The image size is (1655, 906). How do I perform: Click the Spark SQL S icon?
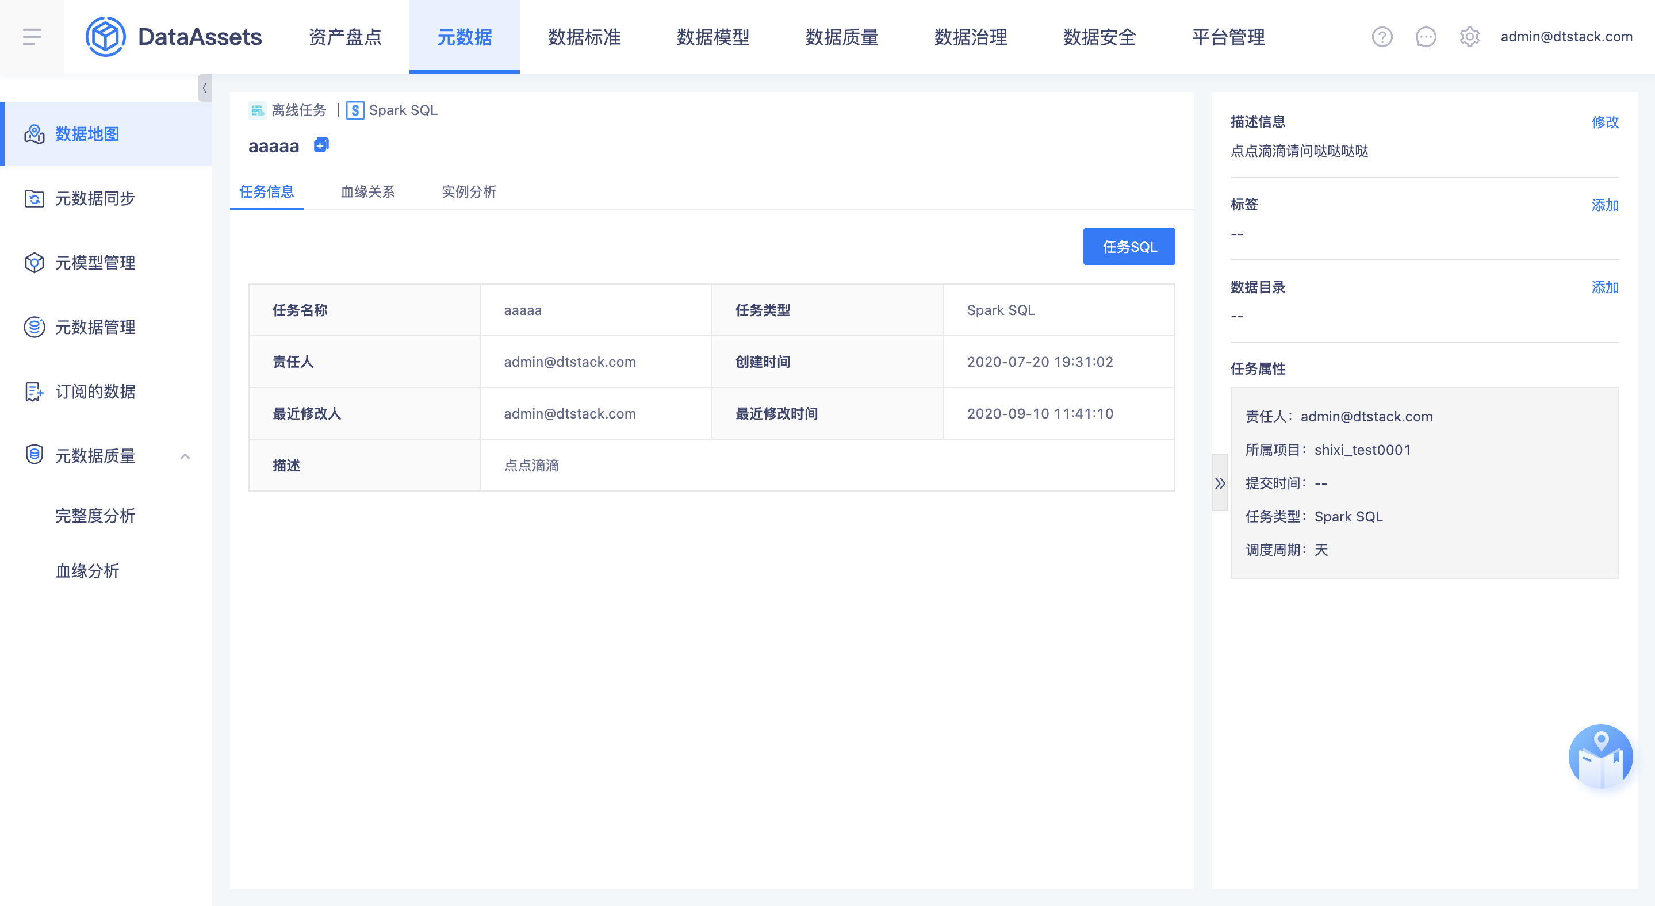point(355,110)
